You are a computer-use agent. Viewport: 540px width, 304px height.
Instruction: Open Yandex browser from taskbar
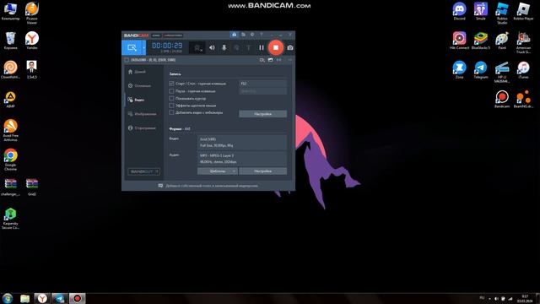(x=42, y=298)
